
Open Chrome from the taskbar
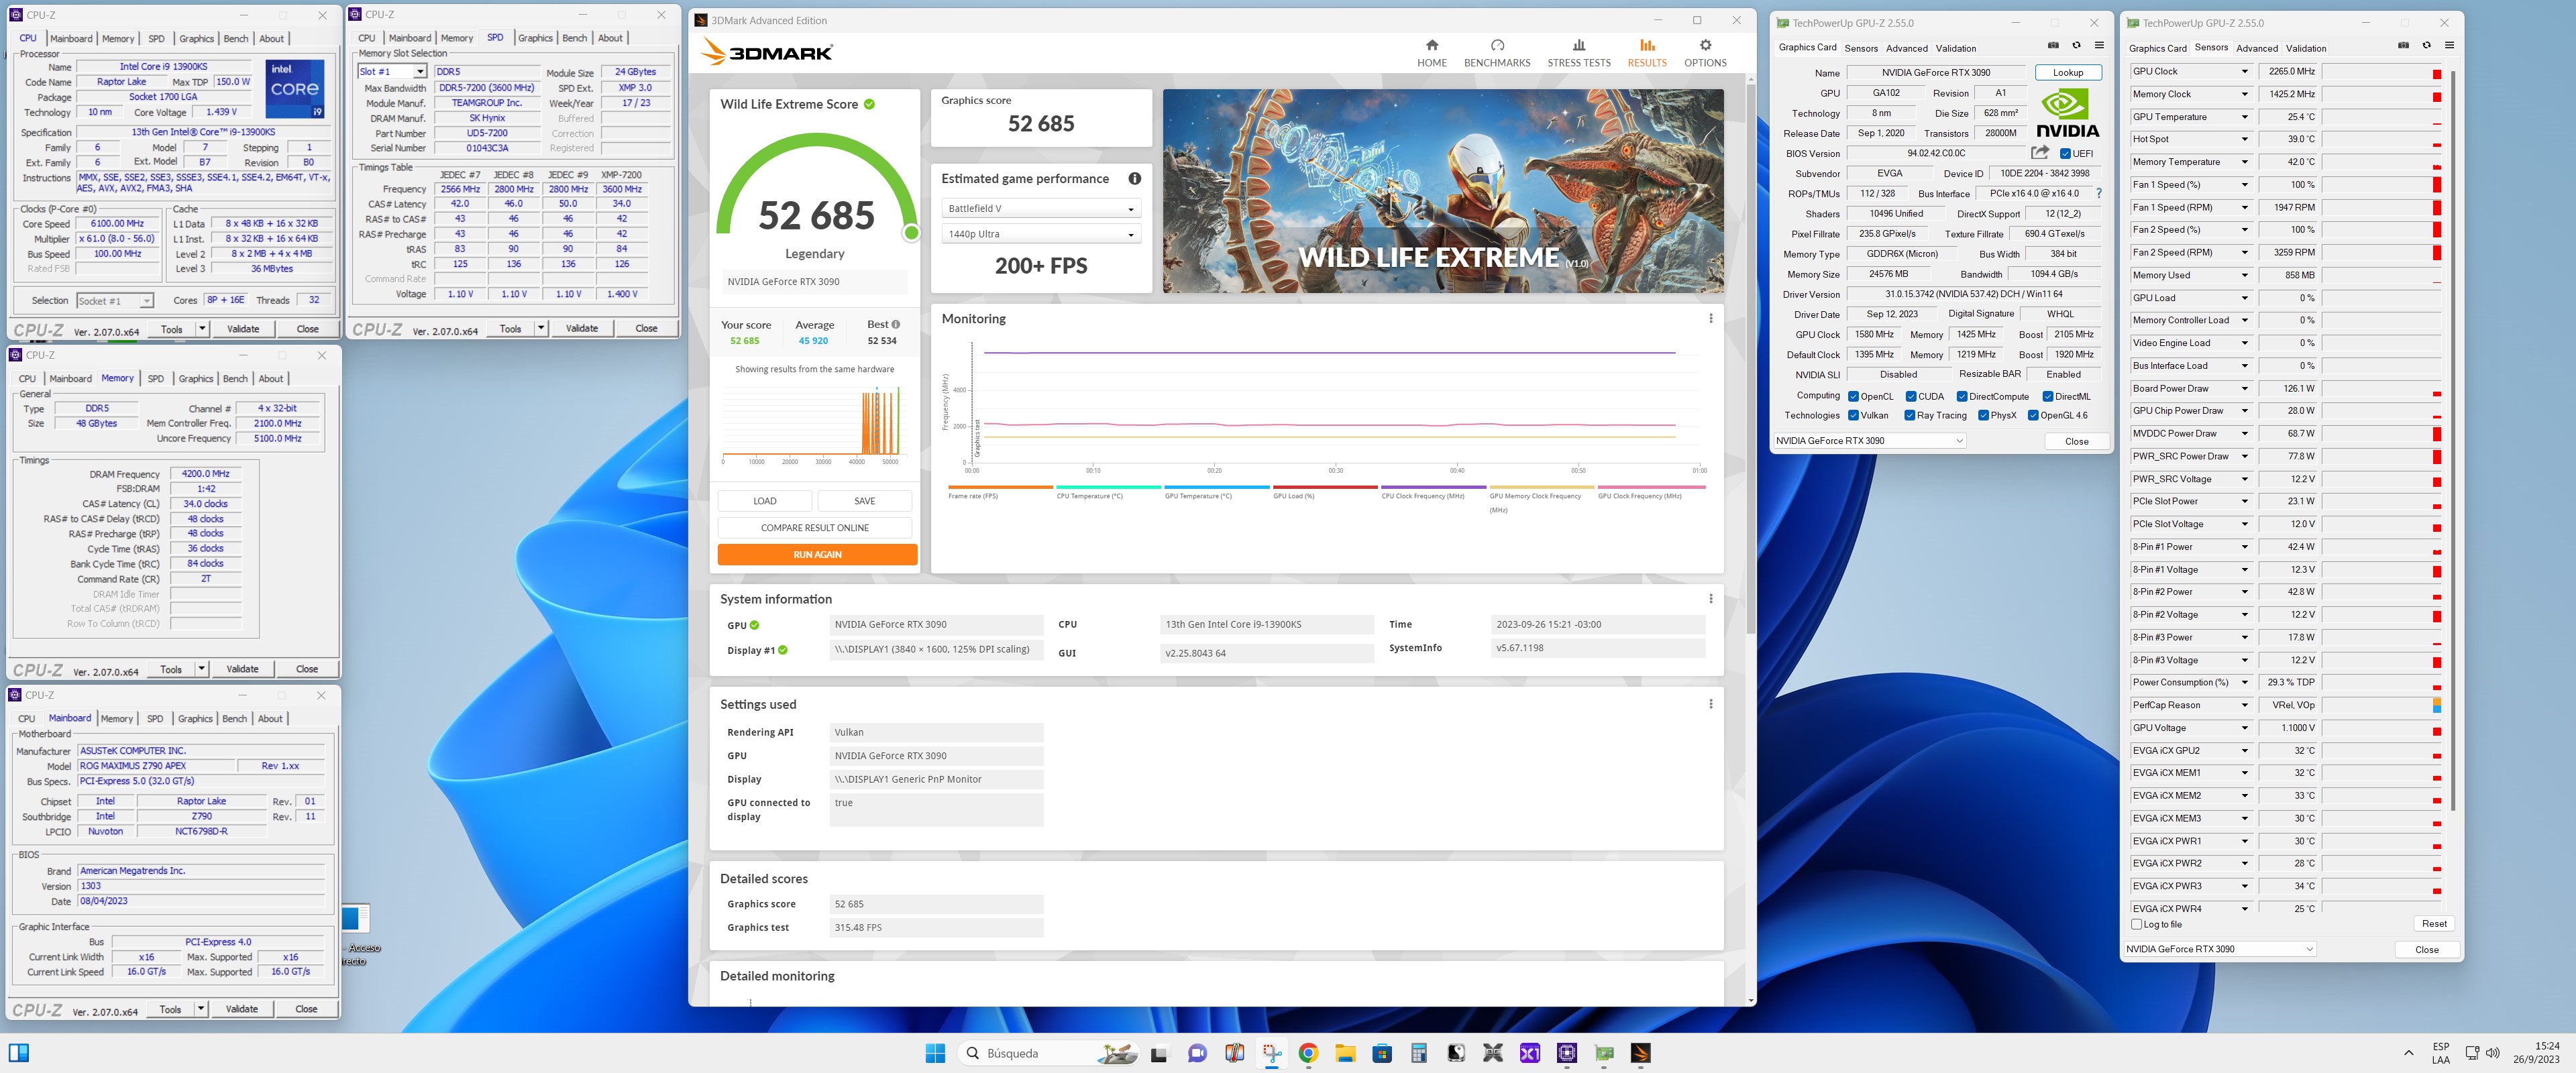(1308, 1053)
